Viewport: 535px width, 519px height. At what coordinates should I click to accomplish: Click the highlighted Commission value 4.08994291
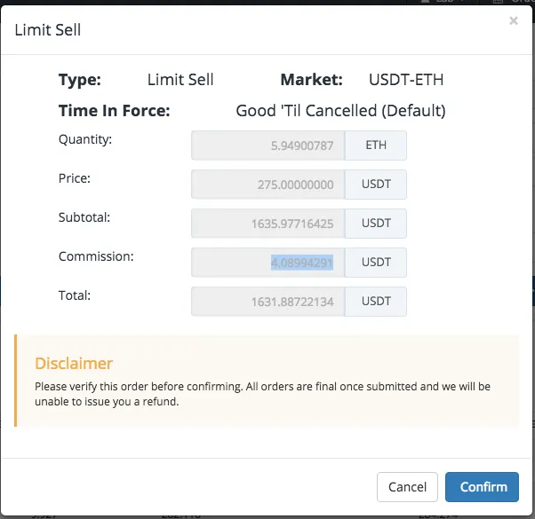click(302, 263)
